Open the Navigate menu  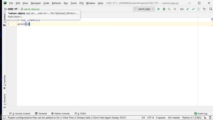click(36, 3)
